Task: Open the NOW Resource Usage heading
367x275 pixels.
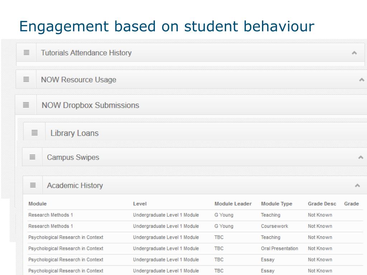Action: pyautogui.click(x=78, y=80)
